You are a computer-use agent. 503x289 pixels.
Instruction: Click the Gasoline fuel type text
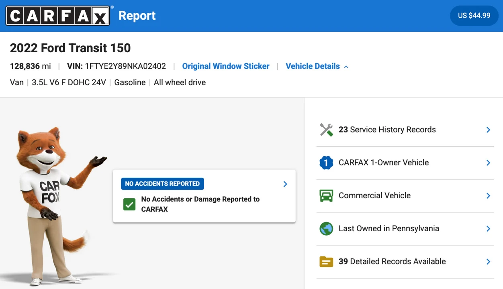(130, 82)
